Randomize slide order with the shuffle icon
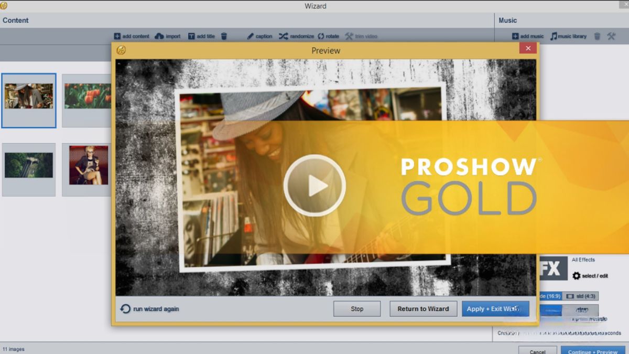 284,36
